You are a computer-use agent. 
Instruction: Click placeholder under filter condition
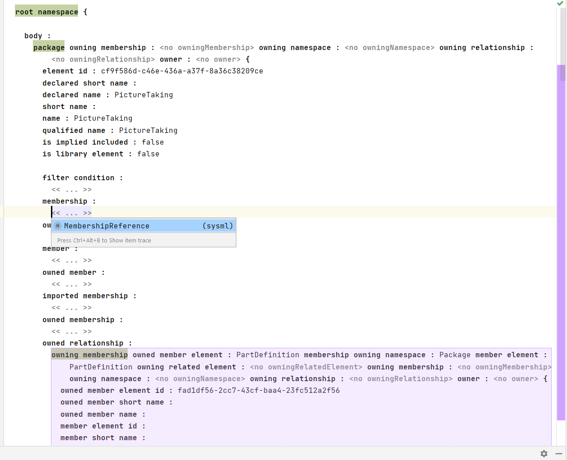click(x=72, y=190)
